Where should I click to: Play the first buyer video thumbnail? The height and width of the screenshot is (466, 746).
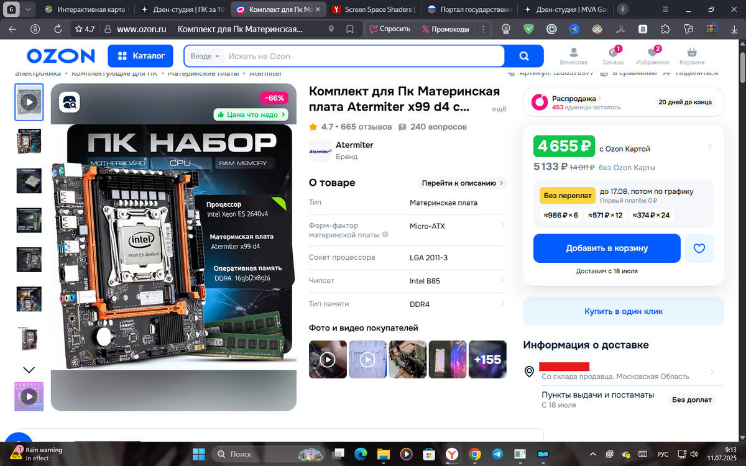click(328, 359)
